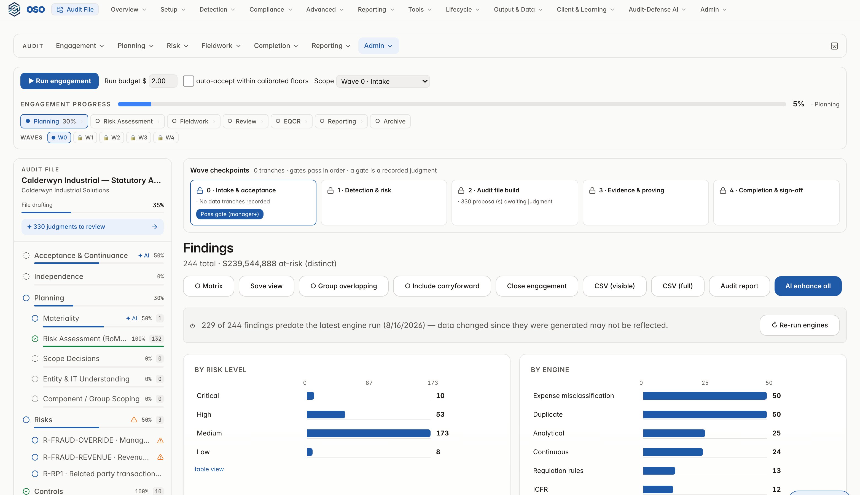Select the Archive phase chip
Image resolution: width=860 pixels, height=495 pixels.
tap(390, 121)
